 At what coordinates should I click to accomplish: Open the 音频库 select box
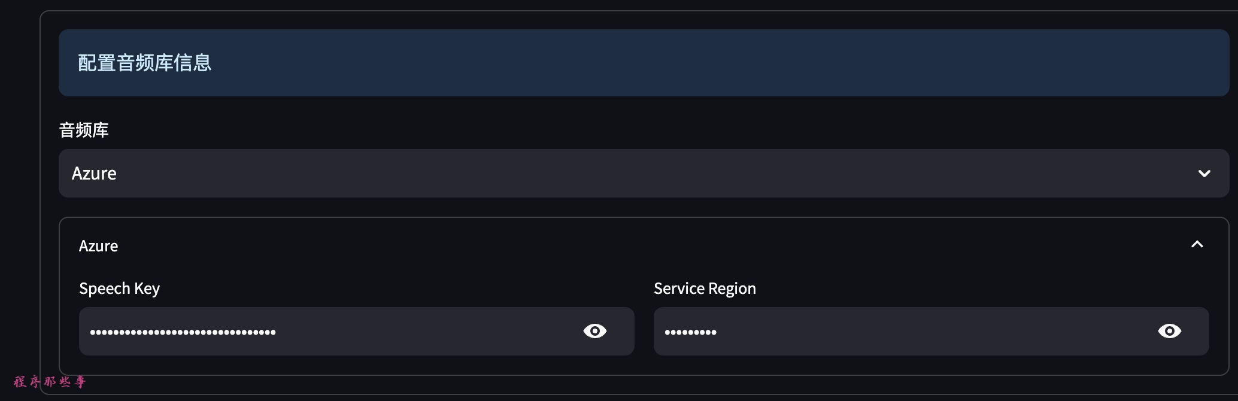(x=644, y=174)
